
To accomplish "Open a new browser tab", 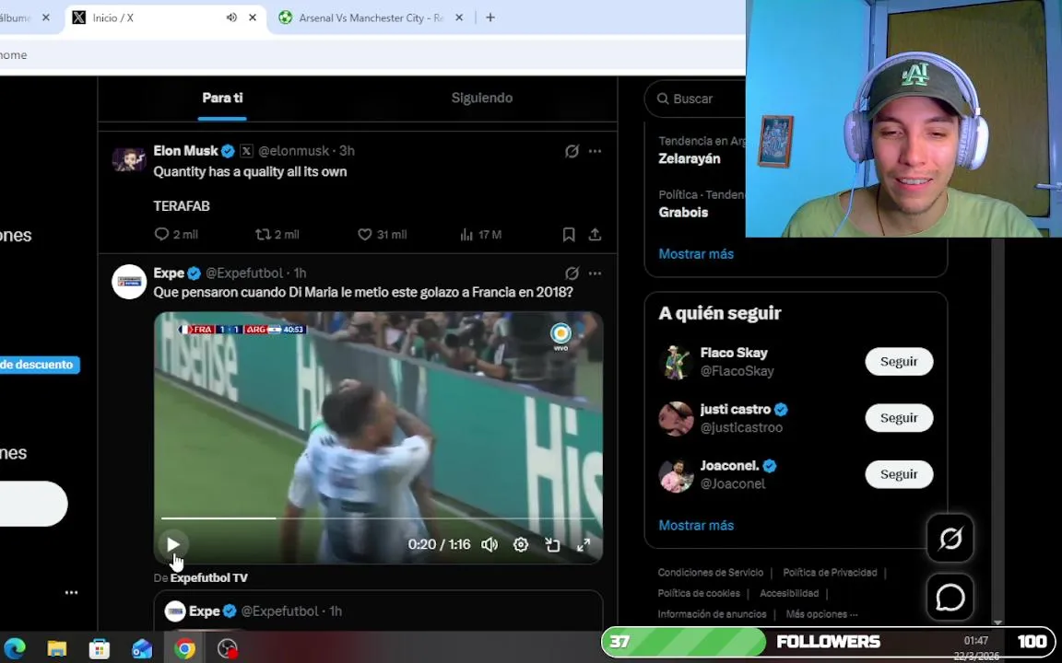I will [x=490, y=17].
